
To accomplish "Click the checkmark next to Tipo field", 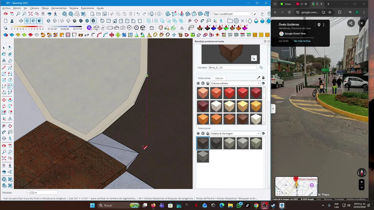I will (255, 14).
